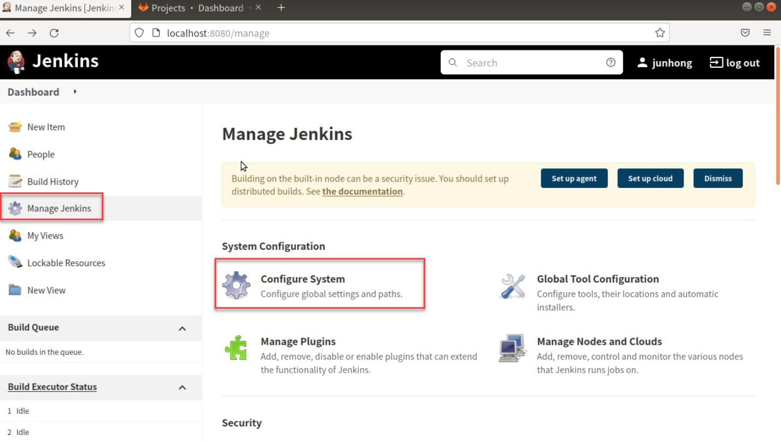Click the Lockable Resources icon
781x441 pixels.
tap(15, 262)
